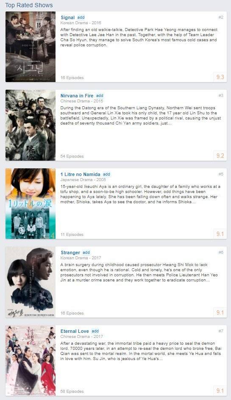Open the Signal show title link
The image size is (231, 400).
click(x=67, y=17)
